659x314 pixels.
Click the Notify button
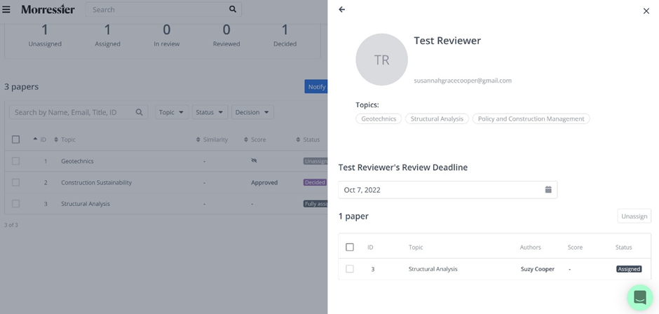316,87
